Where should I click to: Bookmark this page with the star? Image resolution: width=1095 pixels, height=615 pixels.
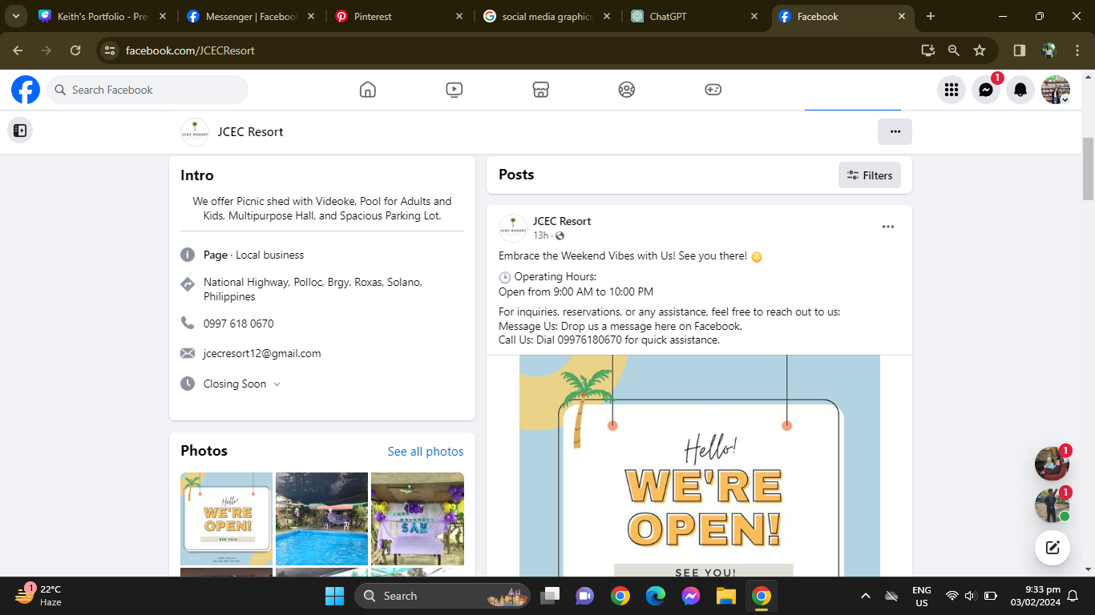point(980,50)
